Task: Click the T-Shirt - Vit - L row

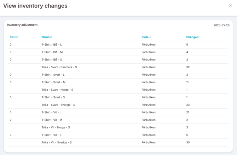Action: (x=51, y=113)
